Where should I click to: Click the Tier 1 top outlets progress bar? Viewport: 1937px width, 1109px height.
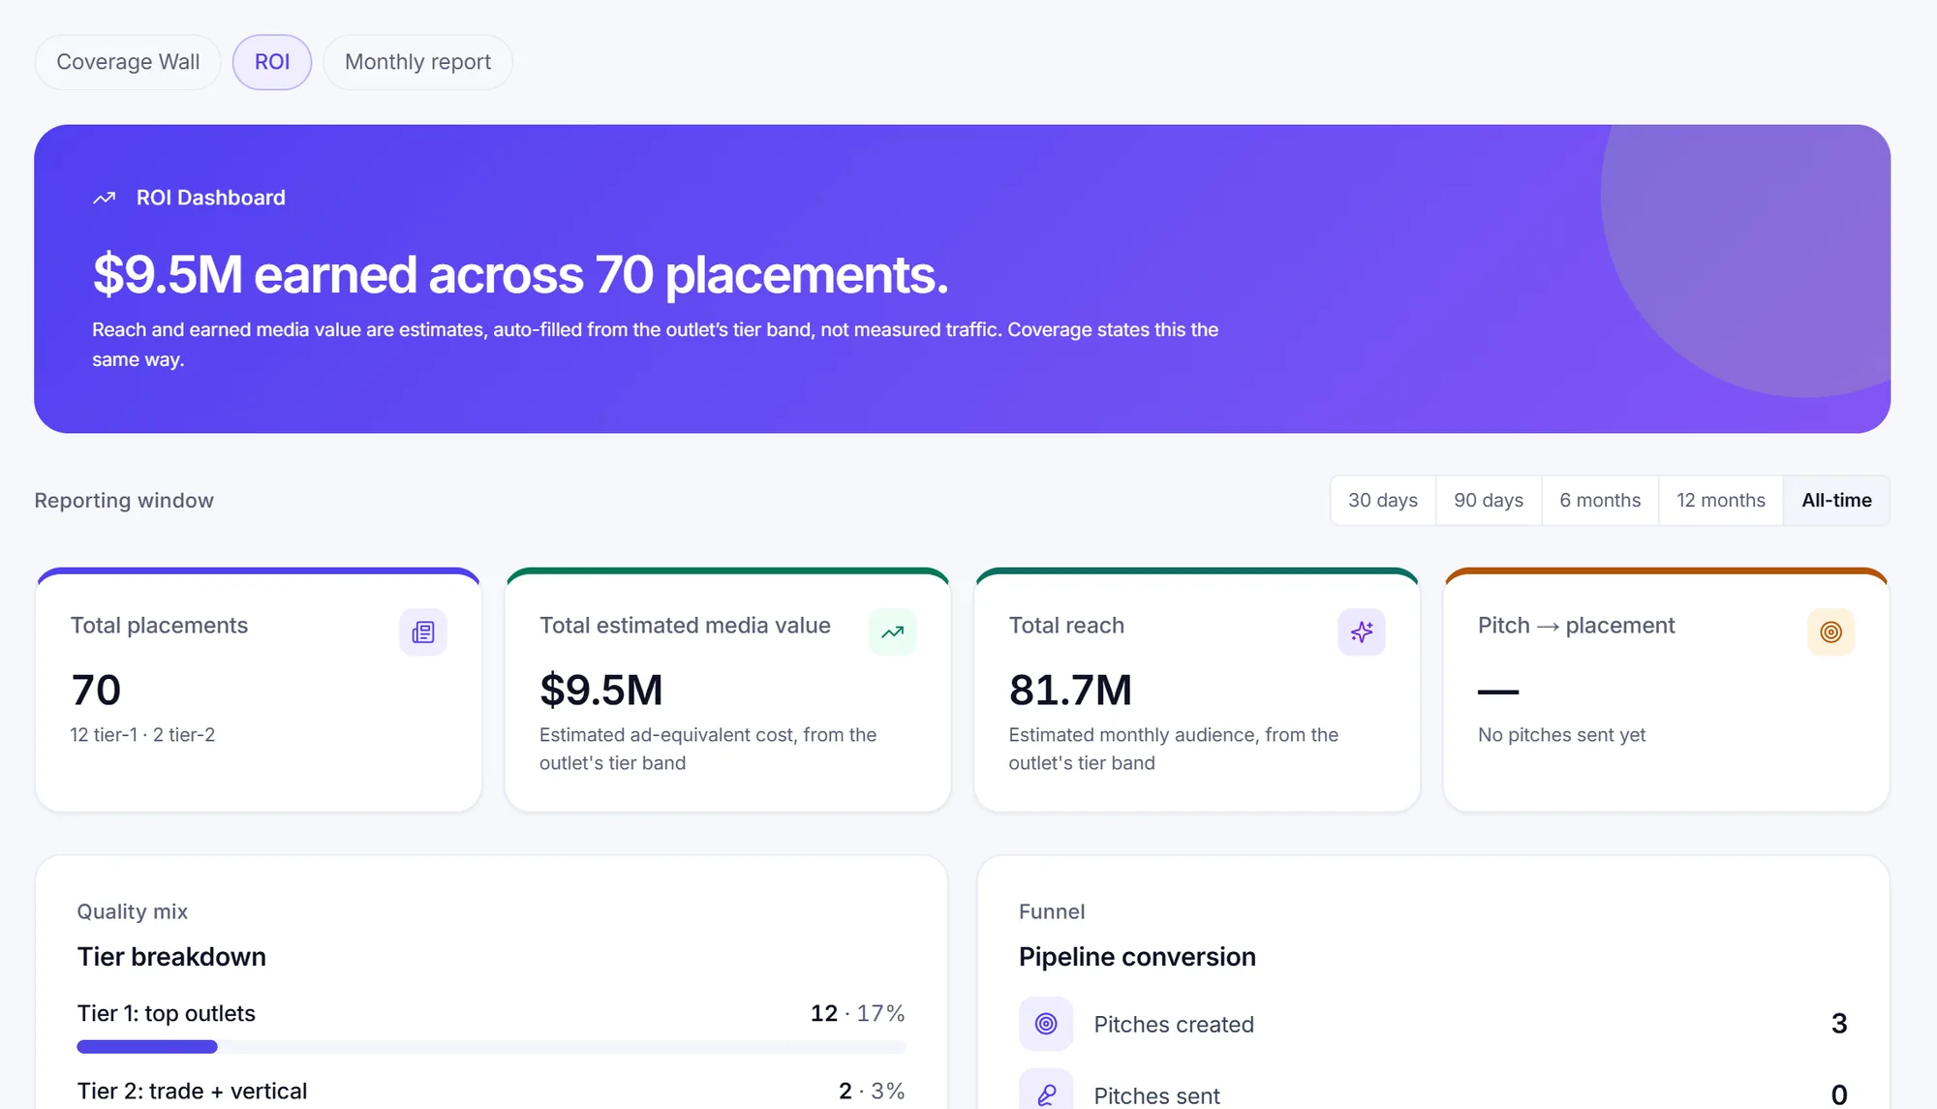pos(491,1047)
